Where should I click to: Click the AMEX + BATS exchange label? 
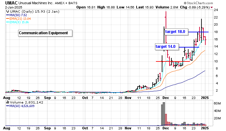(x=66, y=3)
